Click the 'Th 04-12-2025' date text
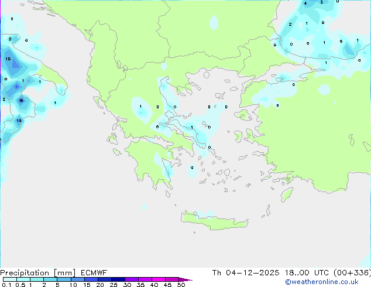 click(x=246, y=273)
